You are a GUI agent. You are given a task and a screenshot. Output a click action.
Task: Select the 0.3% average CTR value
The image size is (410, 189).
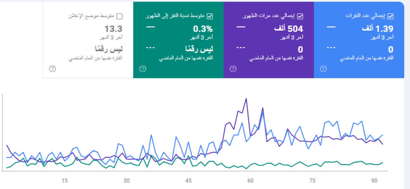(203, 29)
